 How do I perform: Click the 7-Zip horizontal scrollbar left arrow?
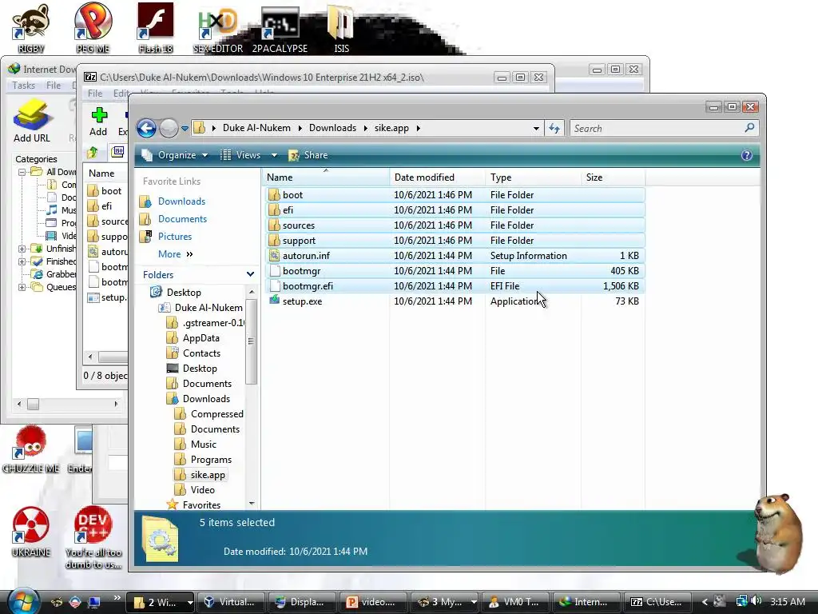tap(90, 357)
